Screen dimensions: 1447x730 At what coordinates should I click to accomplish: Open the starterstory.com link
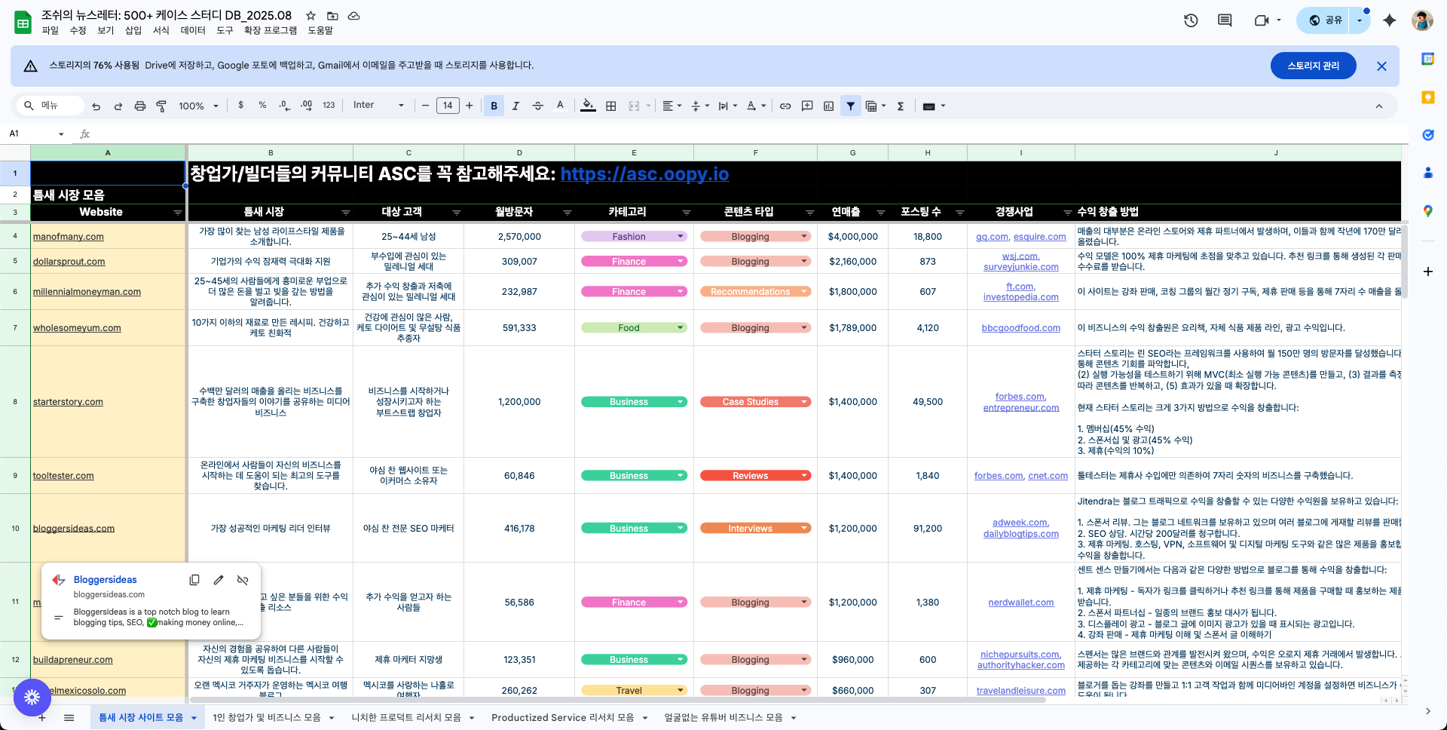click(68, 402)
